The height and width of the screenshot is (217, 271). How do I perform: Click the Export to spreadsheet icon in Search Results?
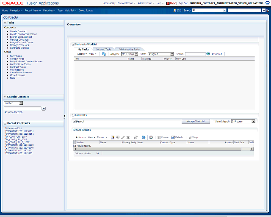151,137
